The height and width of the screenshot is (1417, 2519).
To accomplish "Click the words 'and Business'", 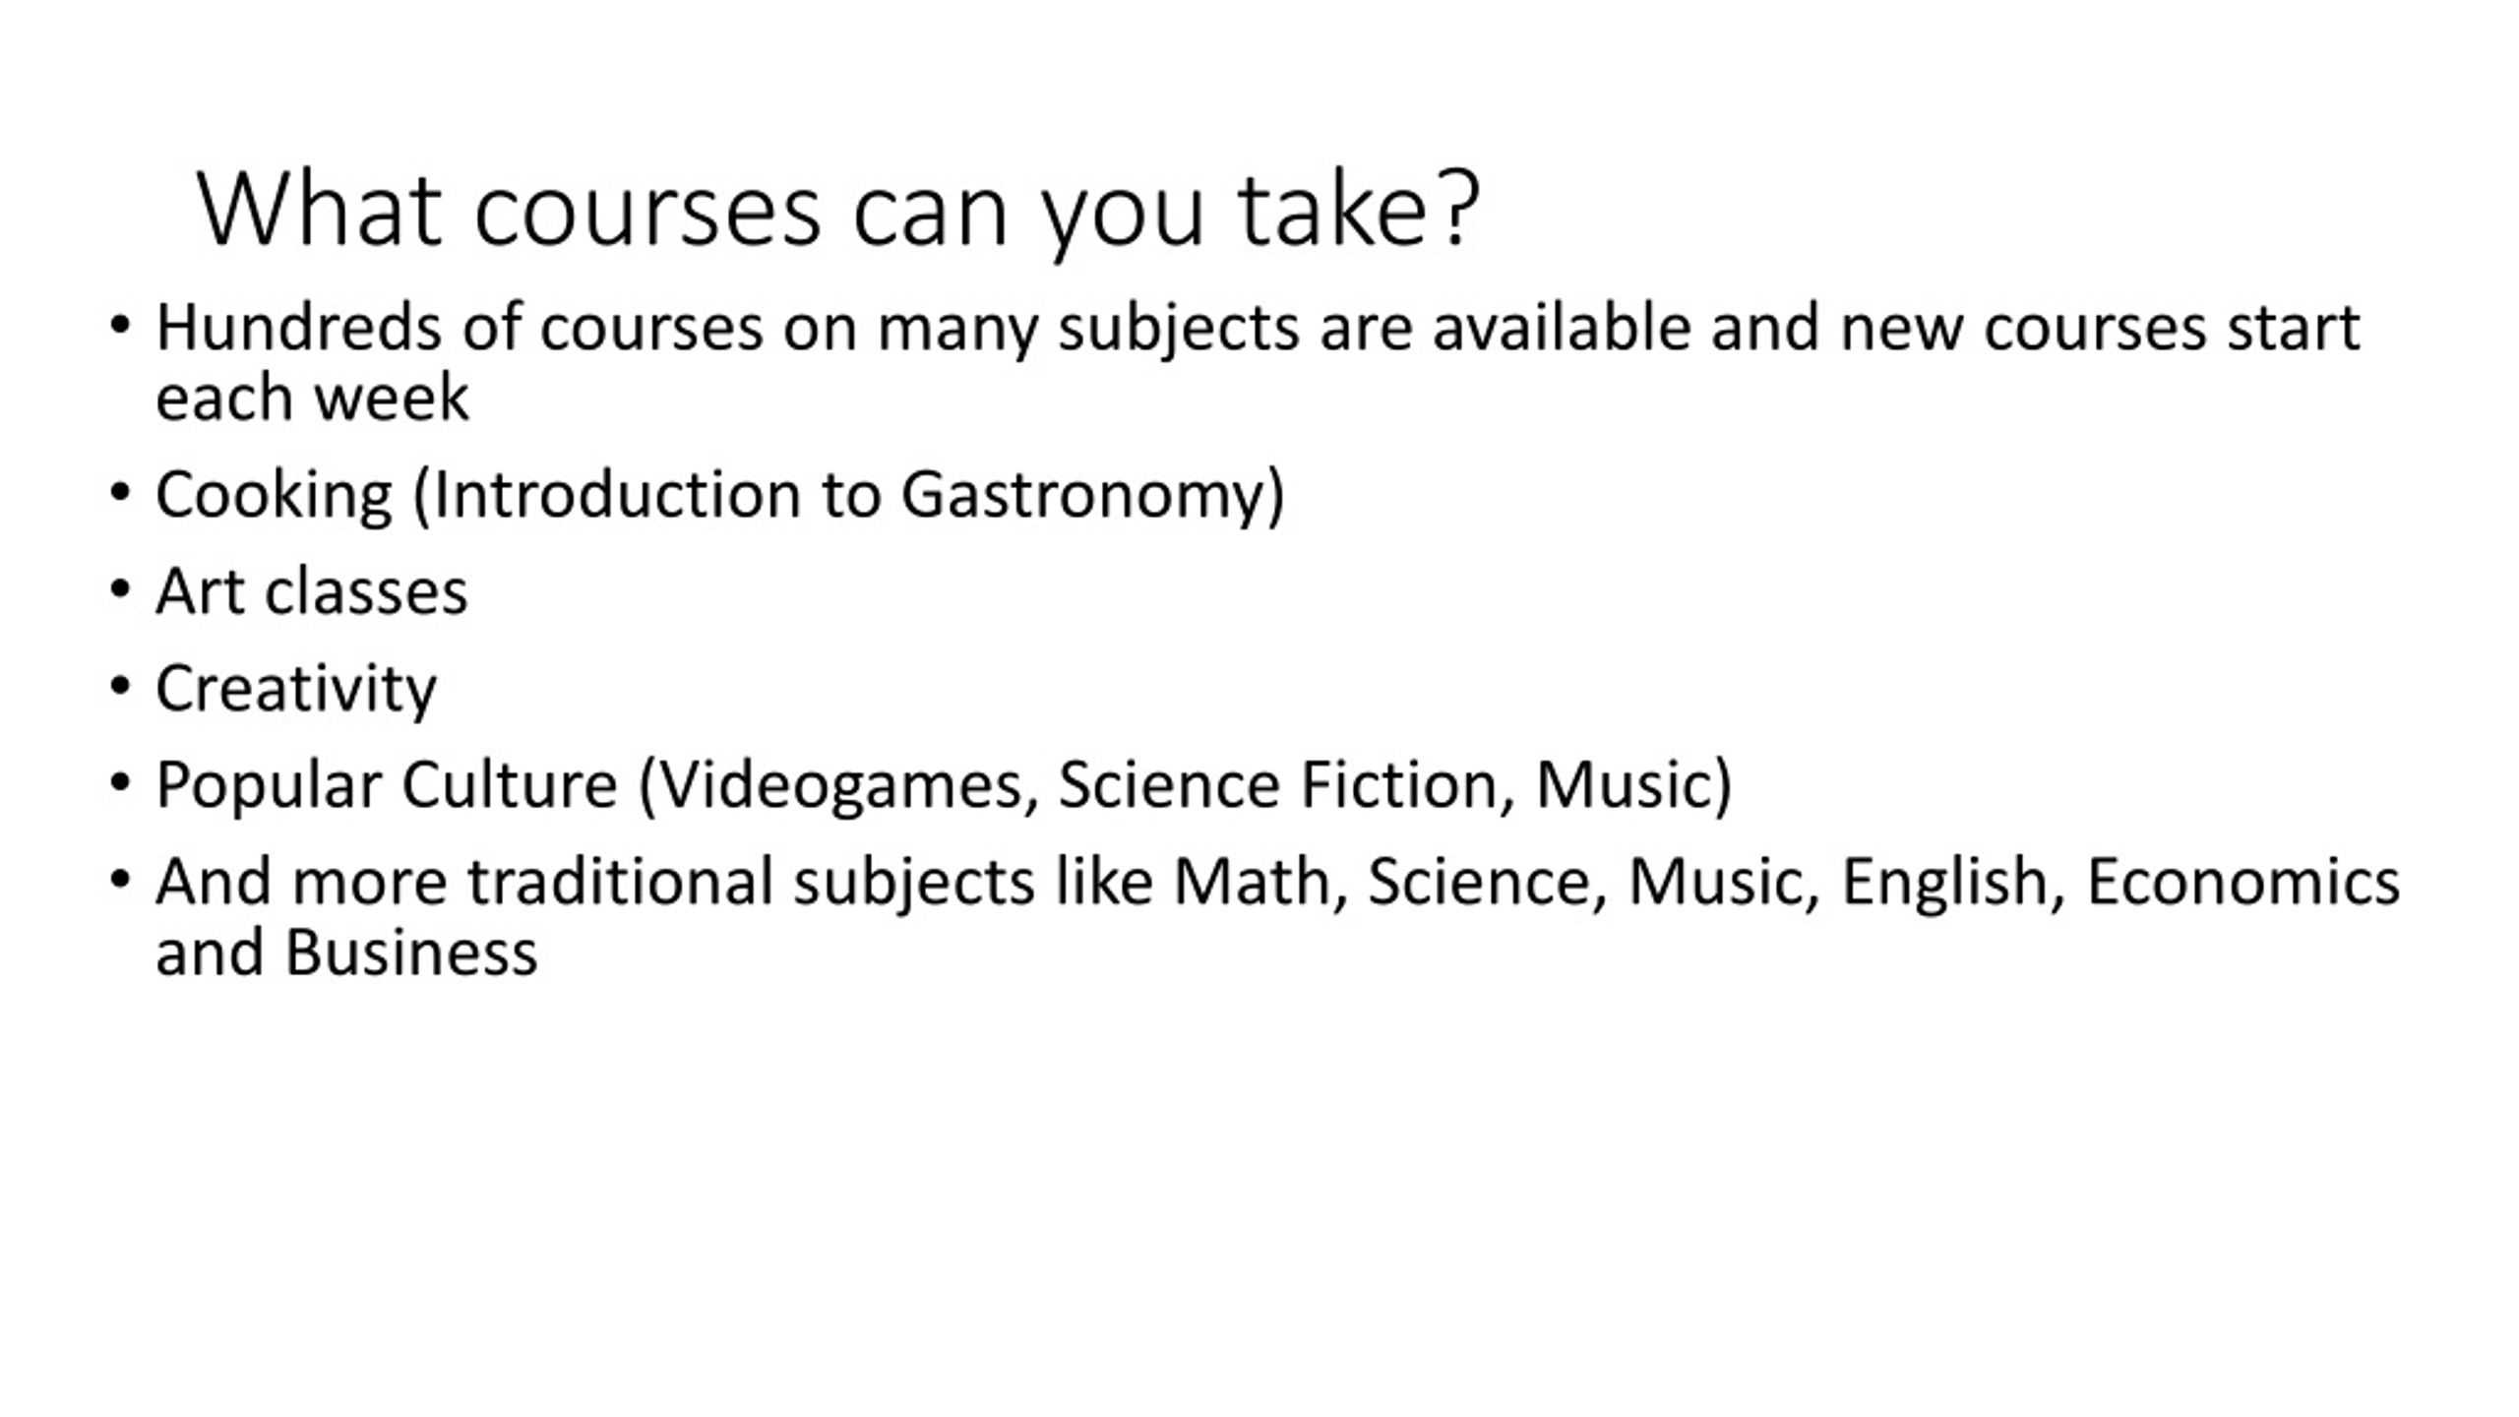I will point(346,954).
